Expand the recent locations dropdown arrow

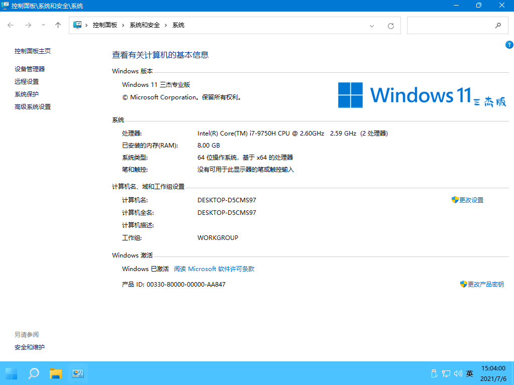pyautogui.click(x=43, y=25)
